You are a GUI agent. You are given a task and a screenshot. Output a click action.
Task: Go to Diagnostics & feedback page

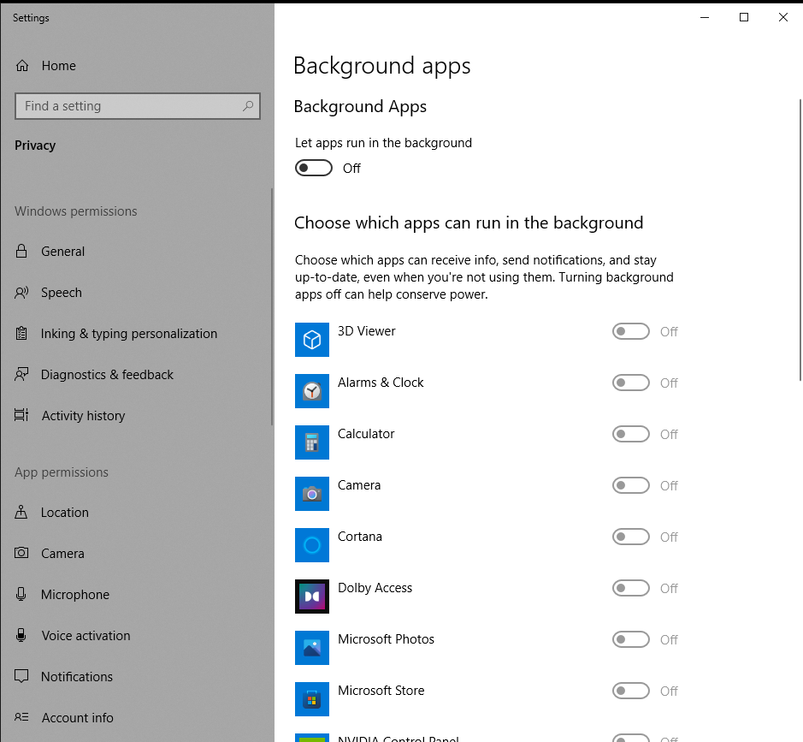click(107, 375)
